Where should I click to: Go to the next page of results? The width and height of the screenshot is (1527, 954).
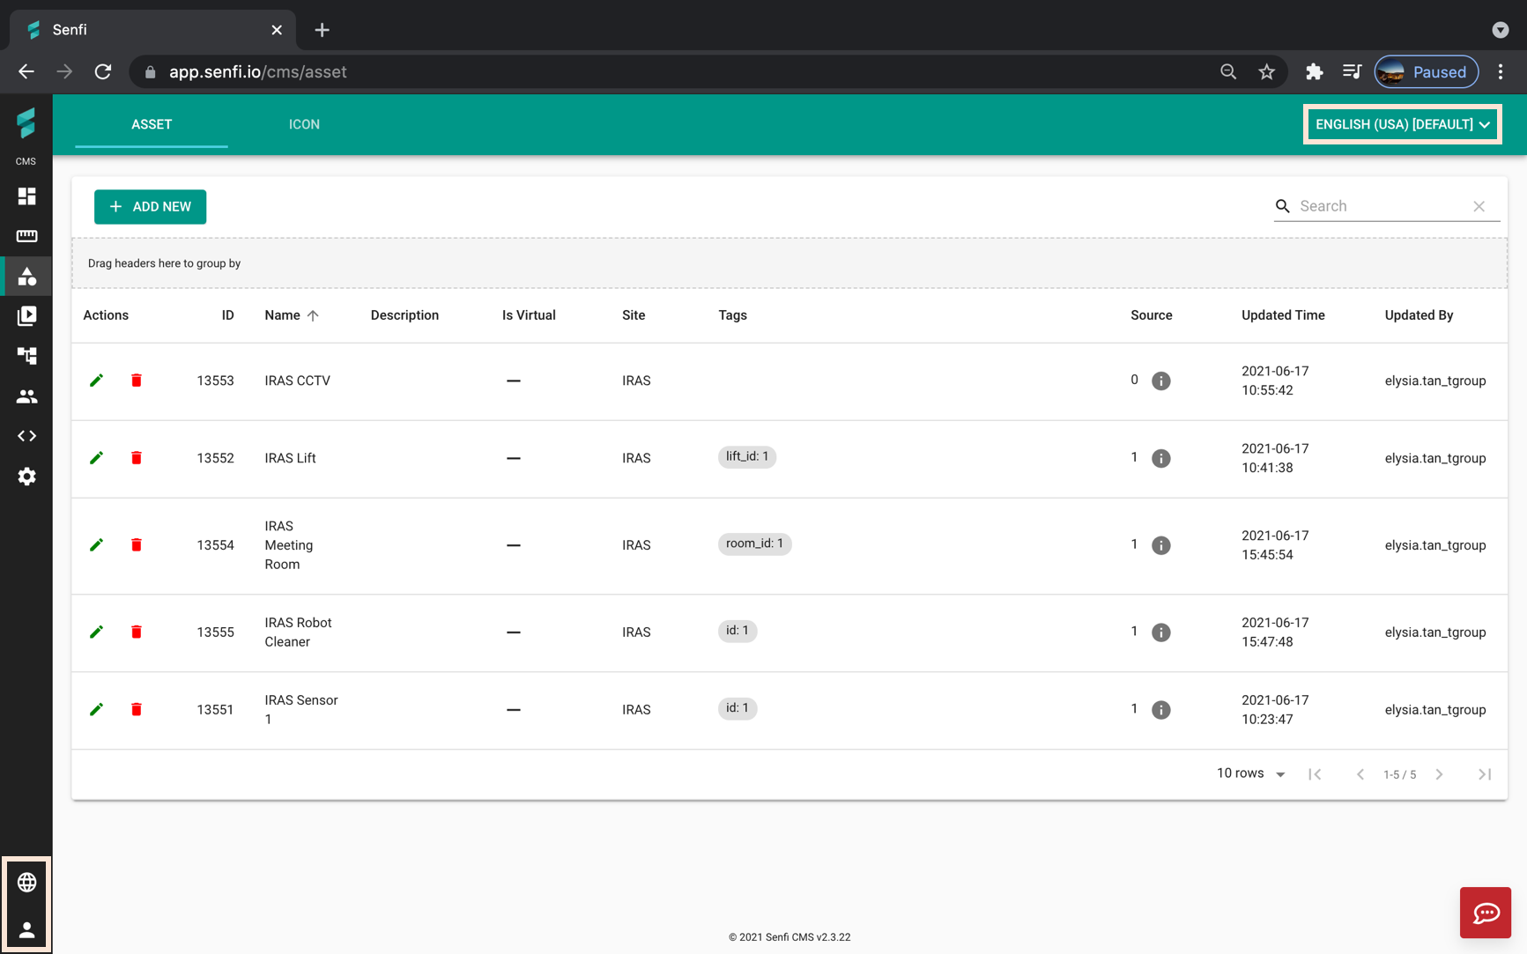pyautogui.click(x=1439, y=774)
